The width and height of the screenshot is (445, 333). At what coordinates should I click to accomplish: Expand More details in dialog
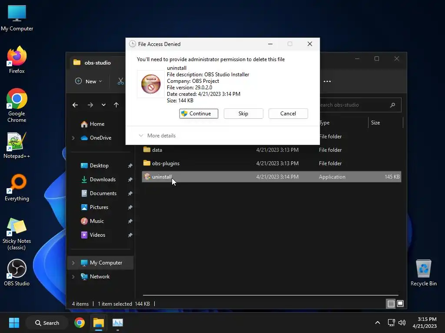tap(157, 136)
